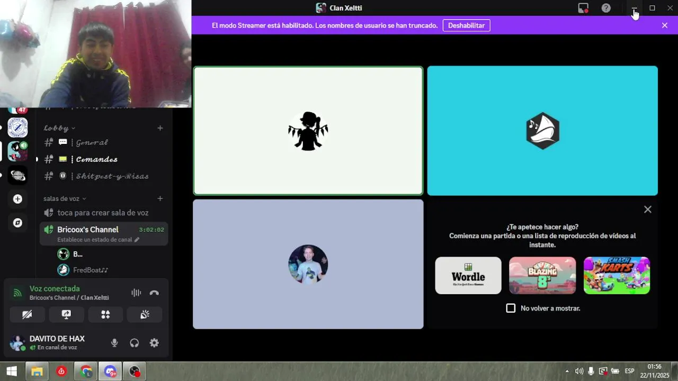Image resolution: width=678 pixels, height=381 pixels.
Task: Open OBS Studio taskbar icon
Action: coord(135,371)
